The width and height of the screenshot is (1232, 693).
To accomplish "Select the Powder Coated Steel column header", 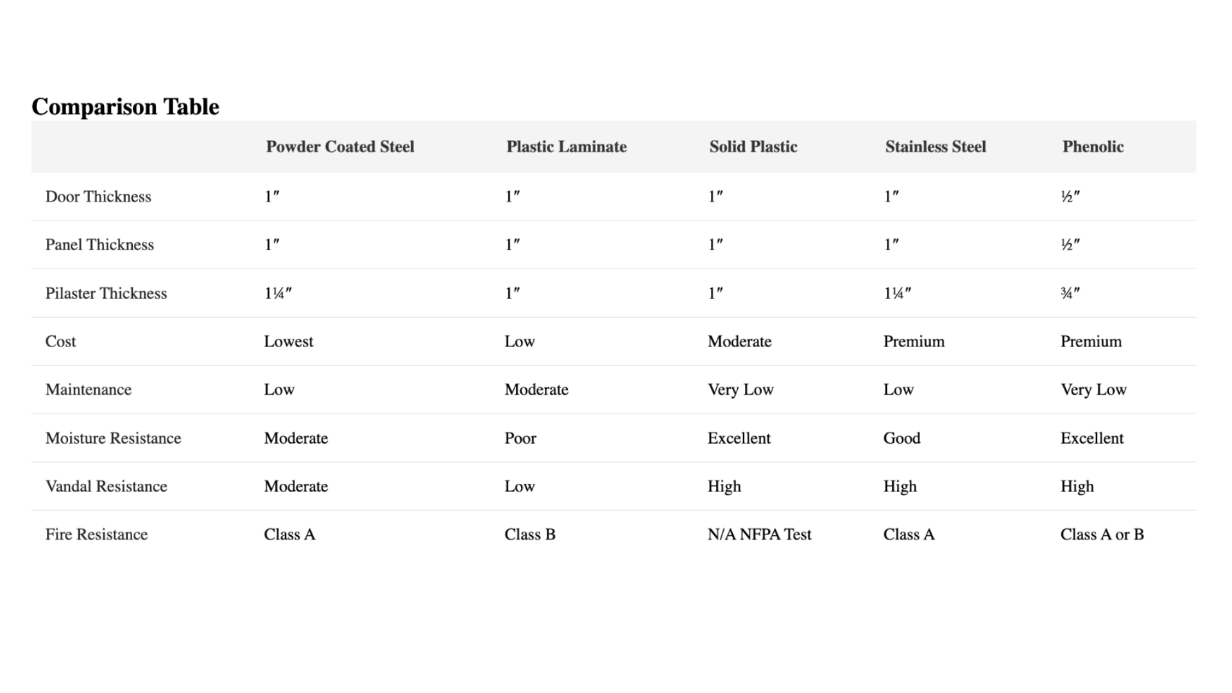I will tap(340, 146).
